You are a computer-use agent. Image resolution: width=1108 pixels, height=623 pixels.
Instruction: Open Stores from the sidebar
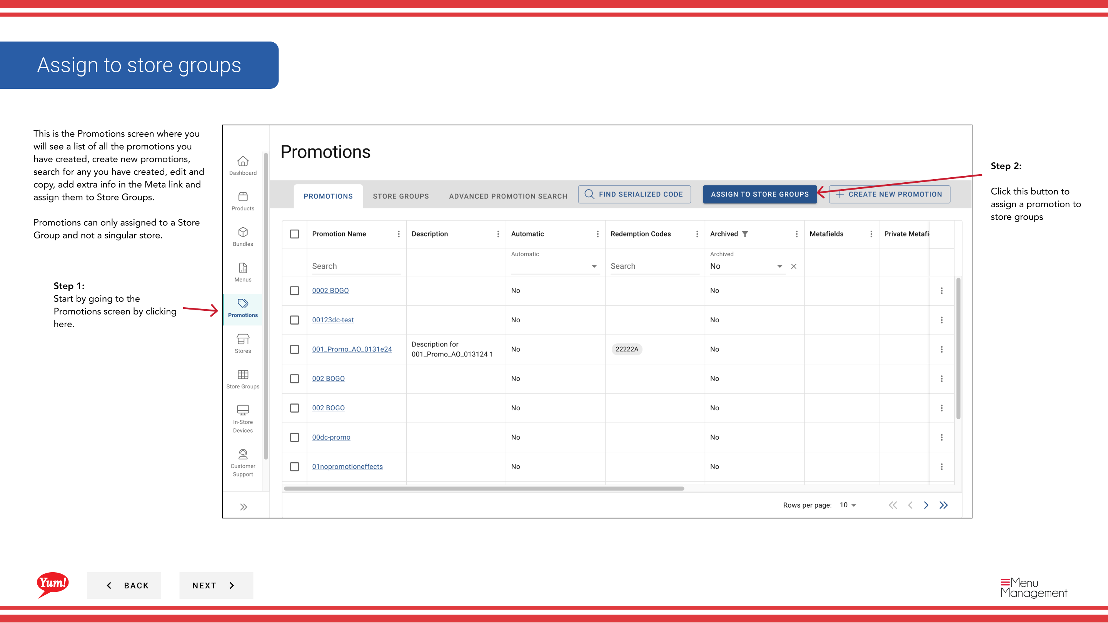(243, 344)
